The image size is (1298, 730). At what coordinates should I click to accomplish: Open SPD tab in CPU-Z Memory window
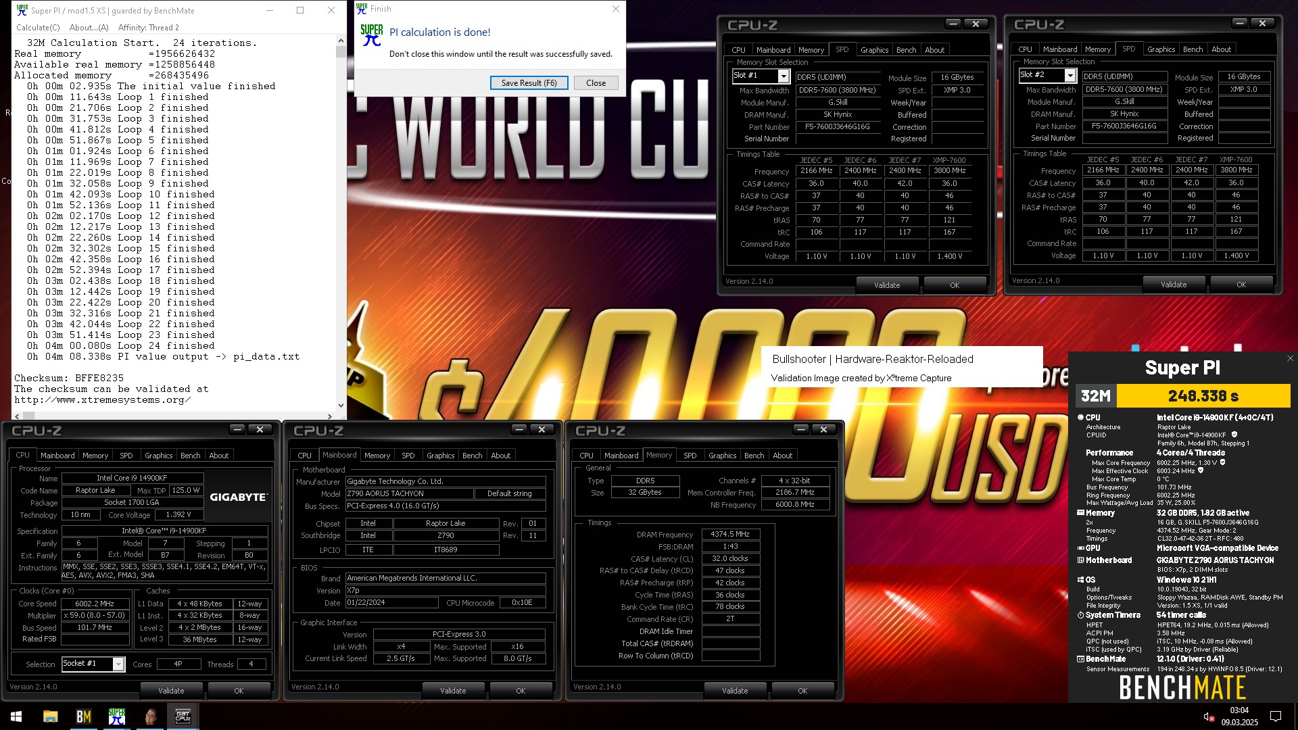(690, 456)
